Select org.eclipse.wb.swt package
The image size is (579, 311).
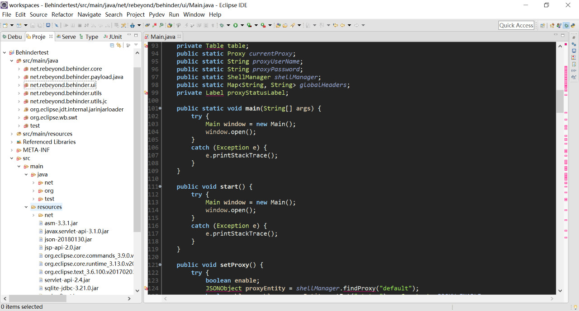53,117
